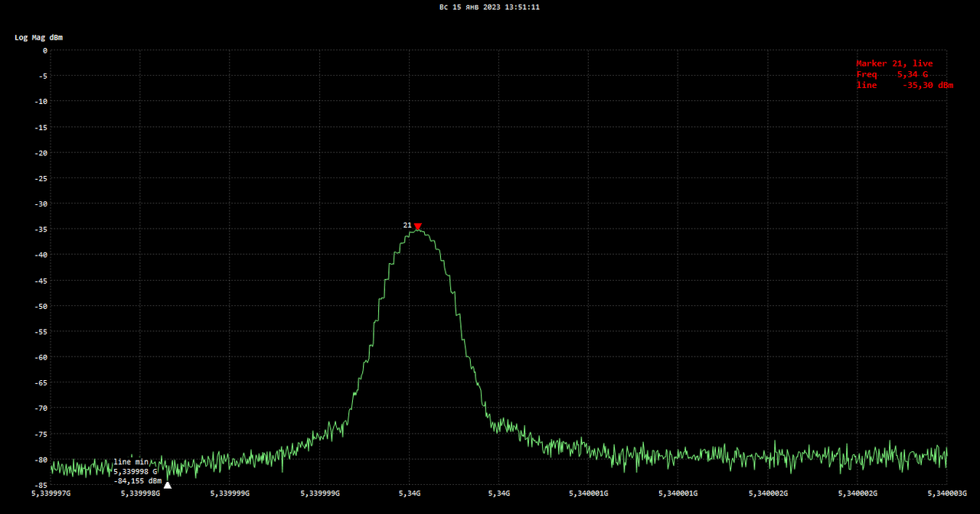Click the "5,339998 G" line min frequency text
The image size is (980, 514).
point(136,471)
